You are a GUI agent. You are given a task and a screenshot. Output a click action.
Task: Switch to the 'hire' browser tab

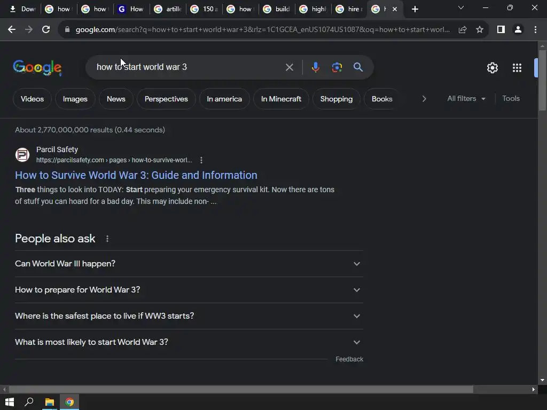click(x=350, y=9)
